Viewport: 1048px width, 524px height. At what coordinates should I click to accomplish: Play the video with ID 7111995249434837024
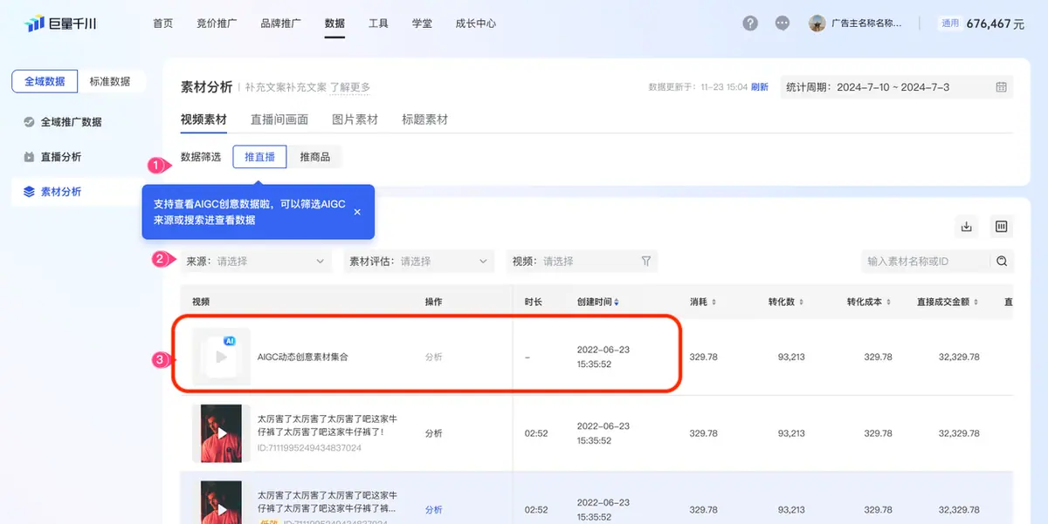pos(221,433)
